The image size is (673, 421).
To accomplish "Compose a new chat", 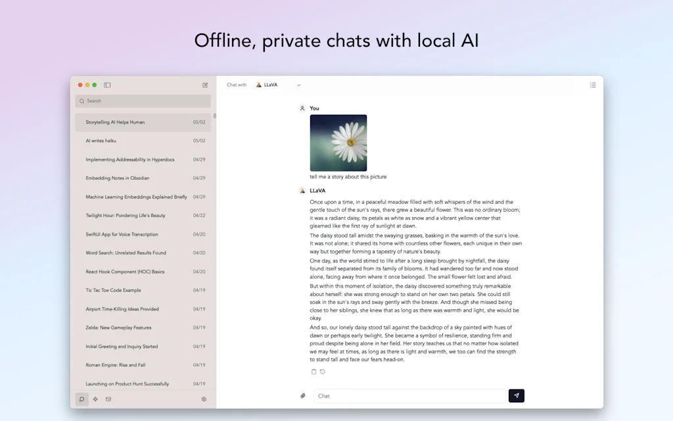I will pyautogui.click(x=204, y=85).
